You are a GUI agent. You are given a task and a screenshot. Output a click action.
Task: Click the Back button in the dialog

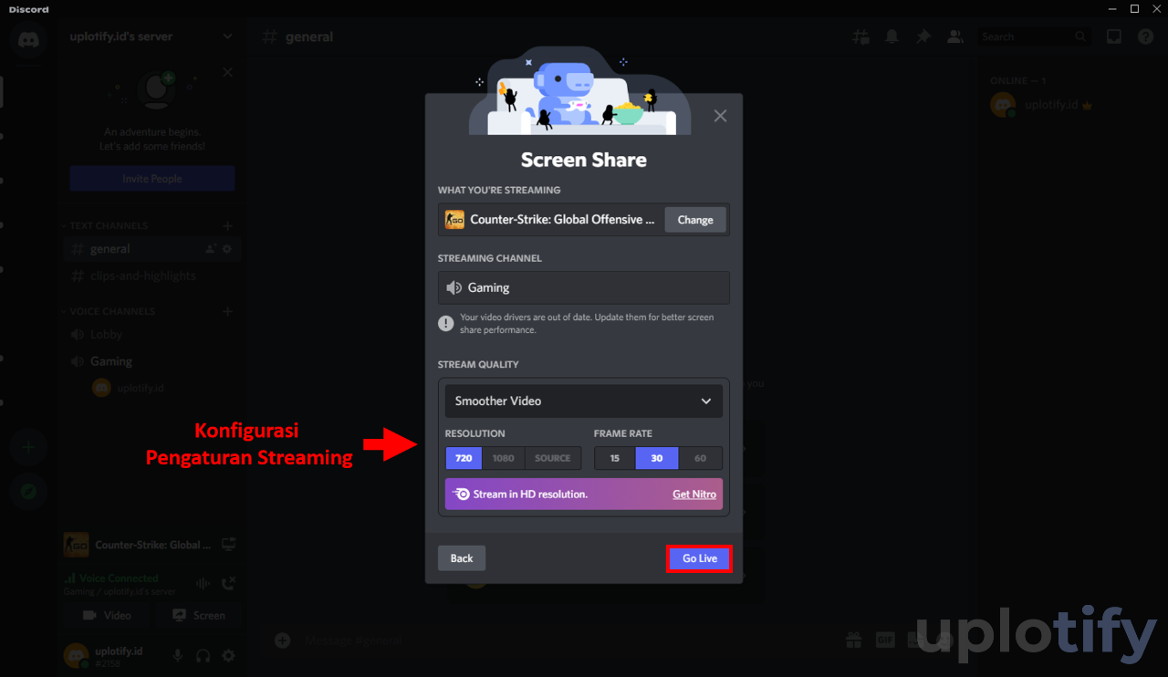[462, 558]
